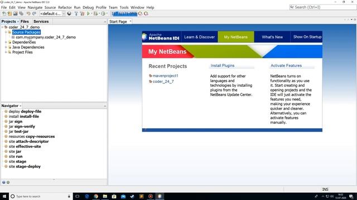This screenshot has height=200, width=357.
Task: Select the install install-file goal
Action: (x=23, y=116)
